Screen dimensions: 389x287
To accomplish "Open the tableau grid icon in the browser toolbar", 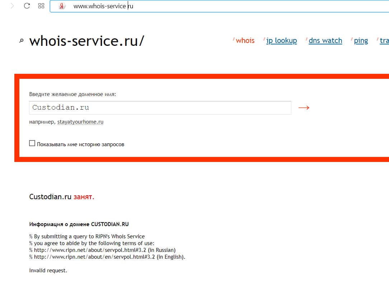I will point(41,6).
